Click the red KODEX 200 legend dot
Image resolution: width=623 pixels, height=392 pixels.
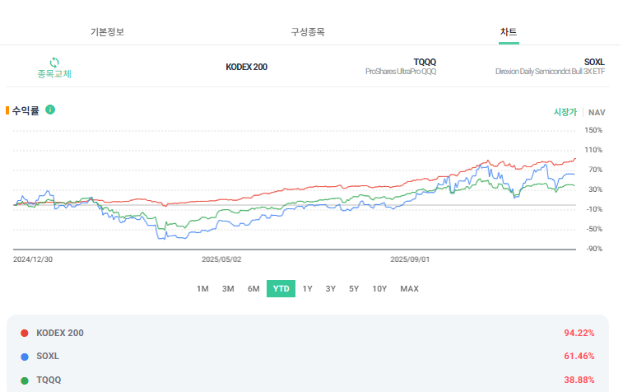point(25,334)
